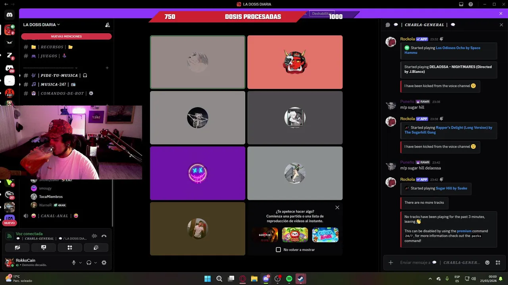Open microphone input options arrow
Viewport: 508px width, 285px height.
pyautogui.click(x=80, y=262)
